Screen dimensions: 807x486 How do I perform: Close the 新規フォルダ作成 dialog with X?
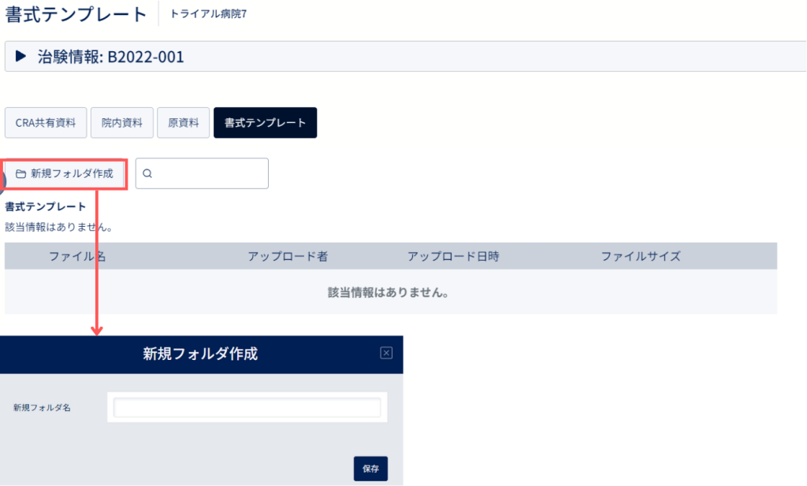coord(386,353)
